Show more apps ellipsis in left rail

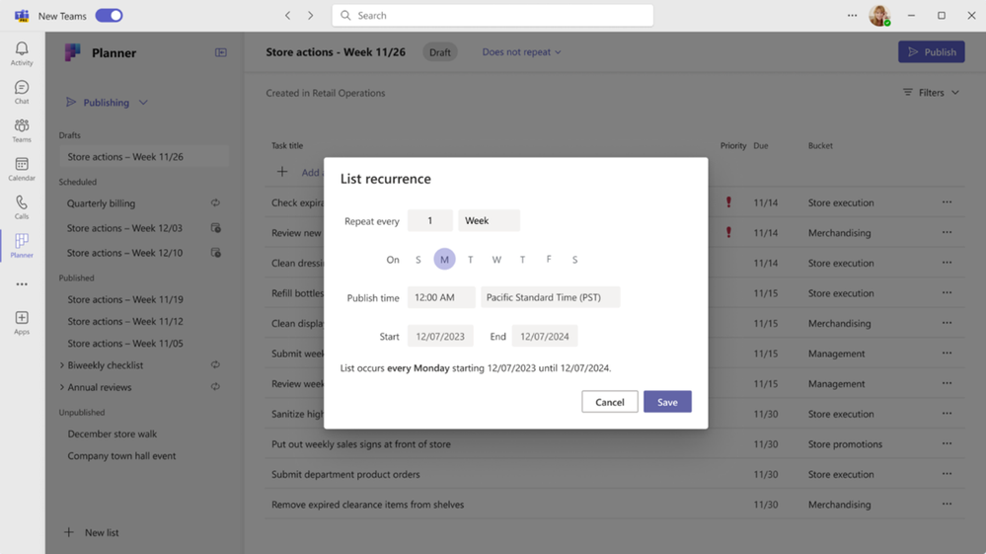click(22, 284)
